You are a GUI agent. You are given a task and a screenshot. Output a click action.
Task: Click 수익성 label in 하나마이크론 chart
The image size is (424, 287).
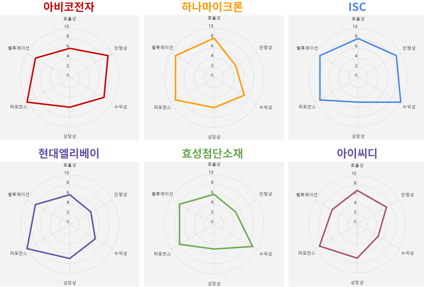point(266,107)
